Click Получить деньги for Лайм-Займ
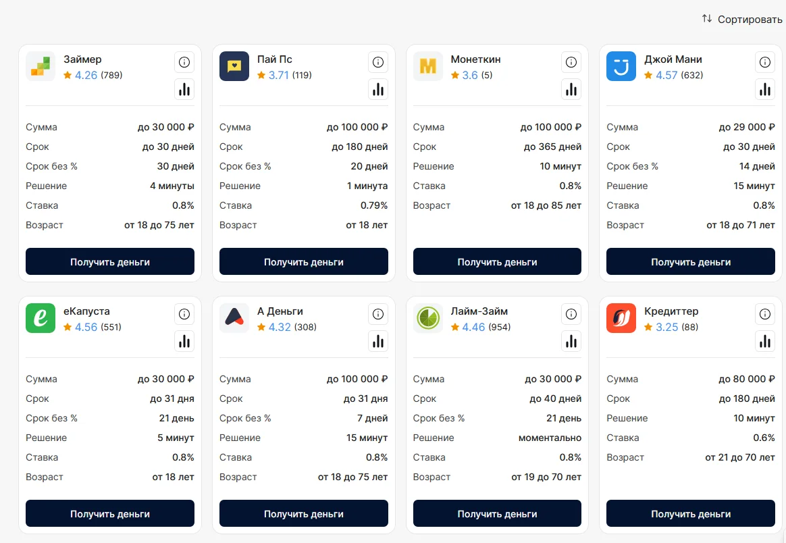Image resolution: width=786 pixels, height=543 pixels. click(x=497, y=513)
